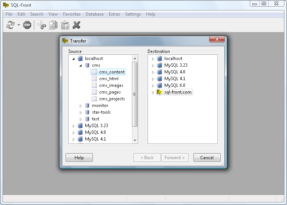Expand the monitor database node
The image size is (287, 205).
81,106
